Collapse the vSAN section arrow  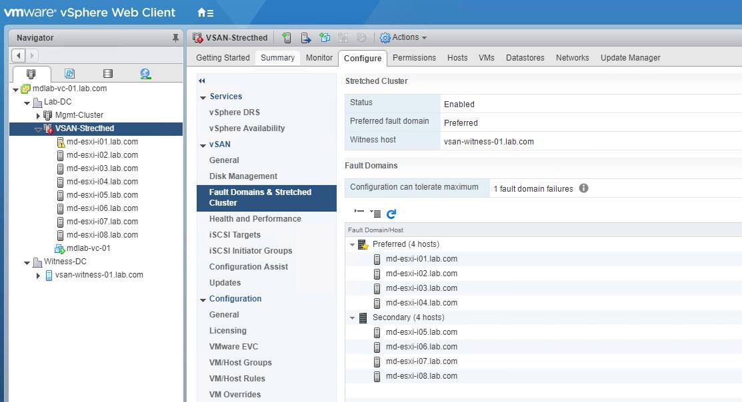pos(203,146)
